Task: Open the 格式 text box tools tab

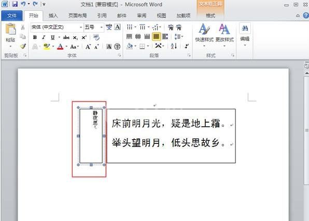Action: coord(210,16)
